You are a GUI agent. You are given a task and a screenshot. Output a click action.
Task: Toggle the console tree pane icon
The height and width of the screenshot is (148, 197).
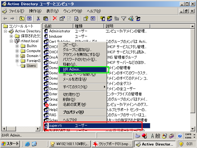29,18
